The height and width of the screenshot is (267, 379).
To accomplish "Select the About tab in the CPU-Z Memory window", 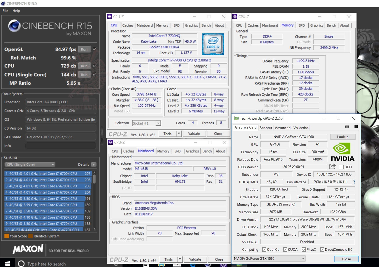I will click(345, 25).
